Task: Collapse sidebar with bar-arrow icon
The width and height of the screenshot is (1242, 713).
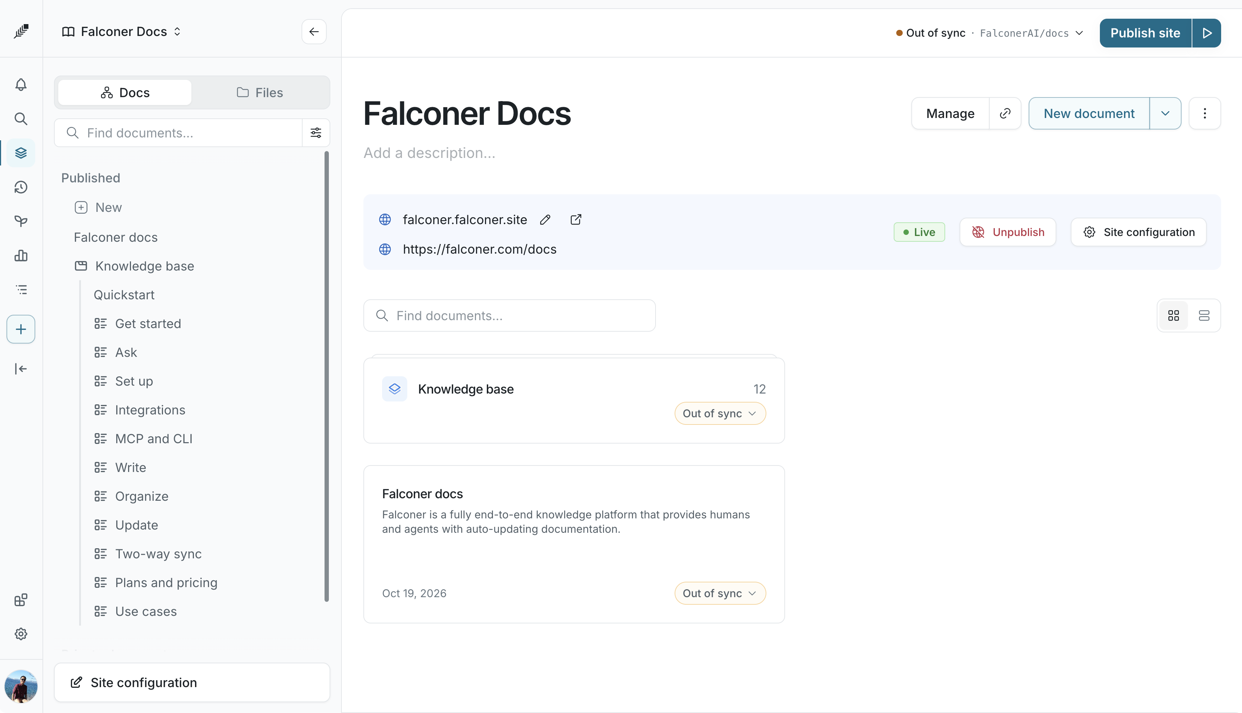Action: [21, 369]
